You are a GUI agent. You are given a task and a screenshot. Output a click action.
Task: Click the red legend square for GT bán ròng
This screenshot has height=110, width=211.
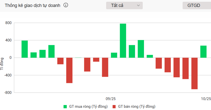coord(114,107)
